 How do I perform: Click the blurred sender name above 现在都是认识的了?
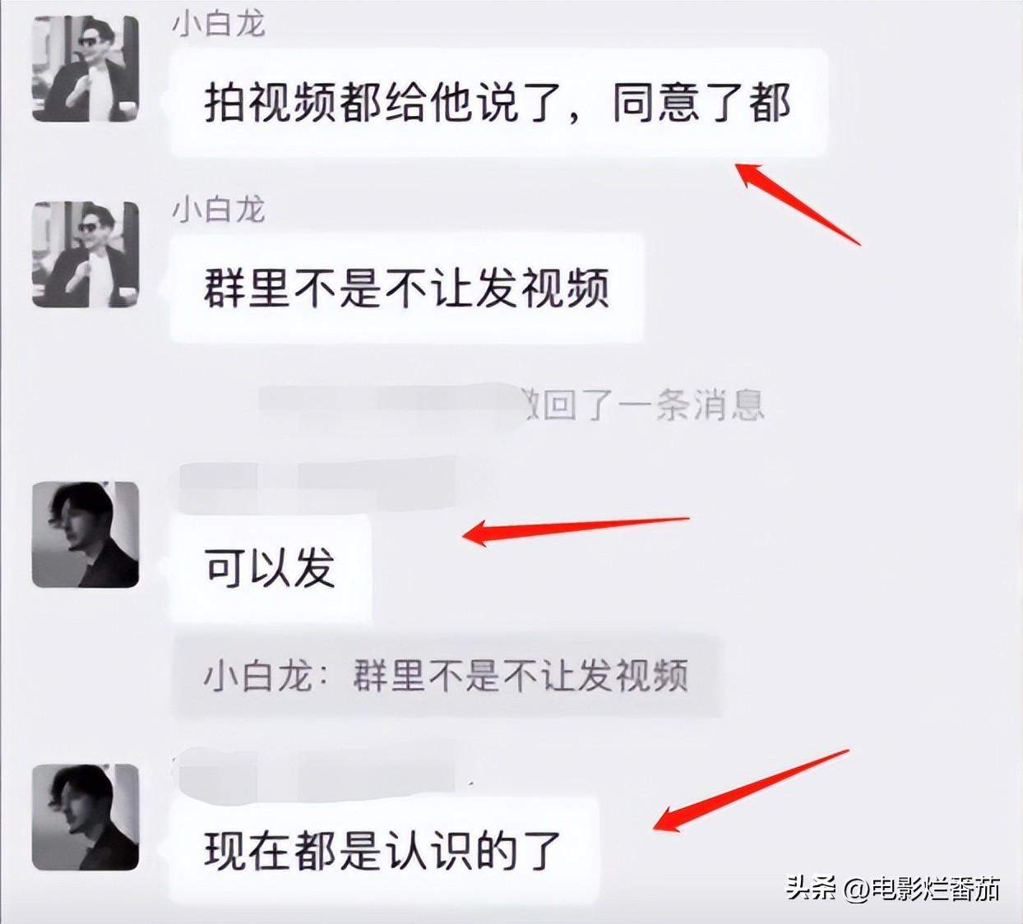317,765
